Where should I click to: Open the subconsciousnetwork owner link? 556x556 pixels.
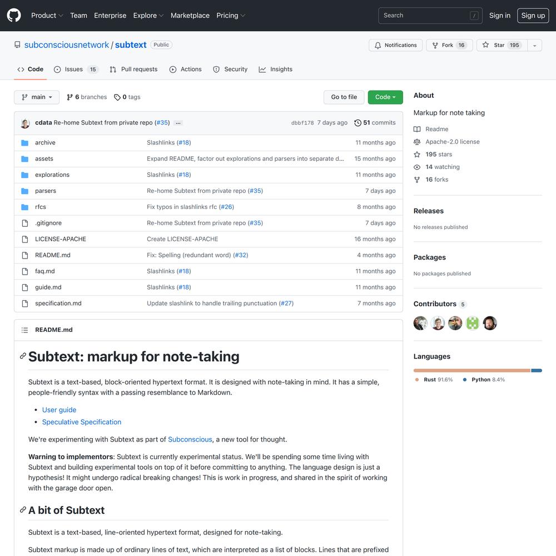(66, 44)
